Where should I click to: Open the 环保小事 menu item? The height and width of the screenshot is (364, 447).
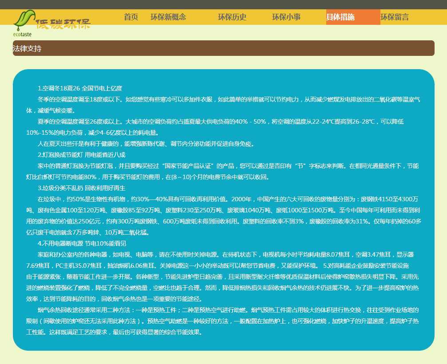[x=286, y=17]
